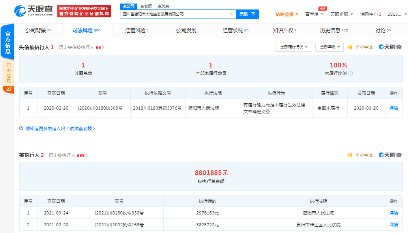Viewport: 408px width, 233px height.
Task: Switch to 经营状况 tab
Action: pyautogui.click(x=235, y=31)
